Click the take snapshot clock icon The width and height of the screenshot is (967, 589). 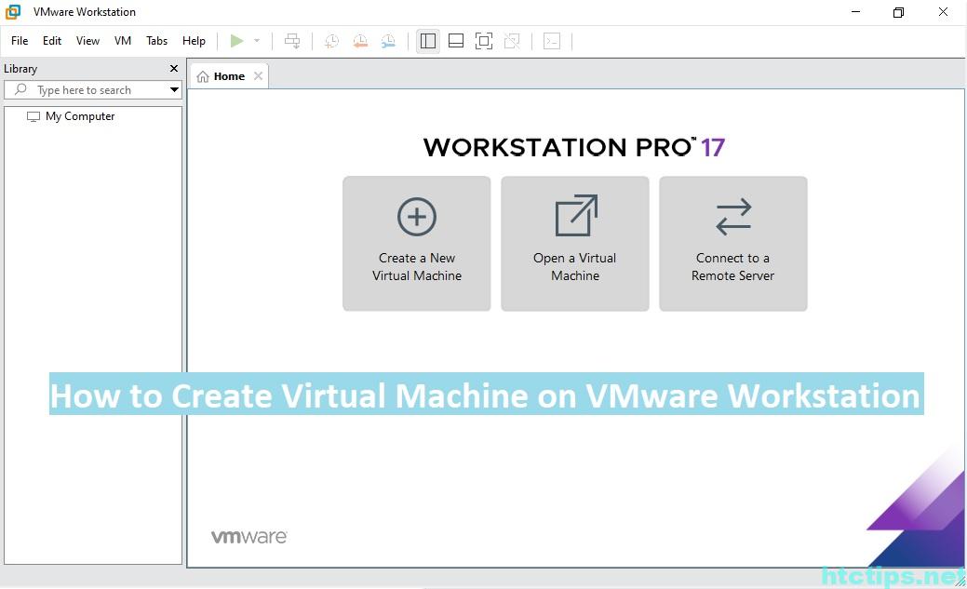click(331, 41)
